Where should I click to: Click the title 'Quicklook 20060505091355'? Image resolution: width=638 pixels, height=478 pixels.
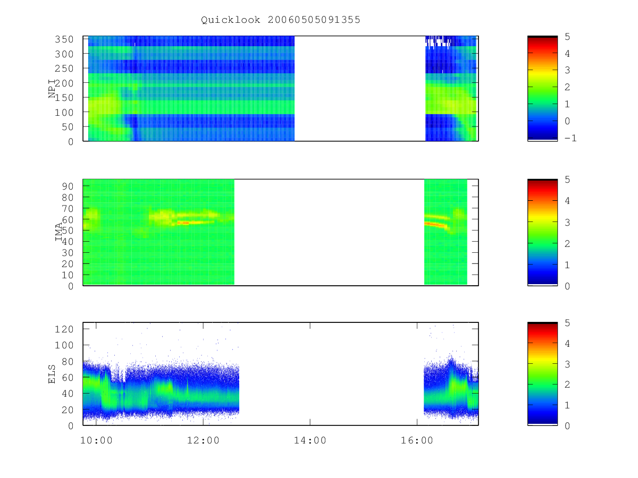pos(281,20)
